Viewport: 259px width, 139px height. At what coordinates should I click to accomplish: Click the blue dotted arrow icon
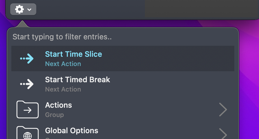[27, 58]
